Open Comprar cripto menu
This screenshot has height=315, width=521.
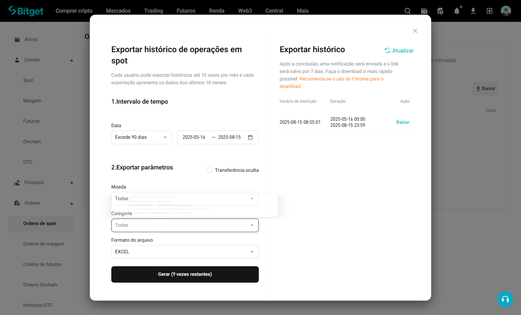[x=74, y=11]
